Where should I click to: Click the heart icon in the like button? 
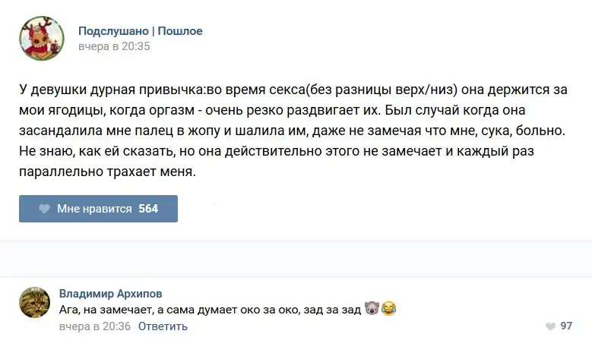coord(44,209)
